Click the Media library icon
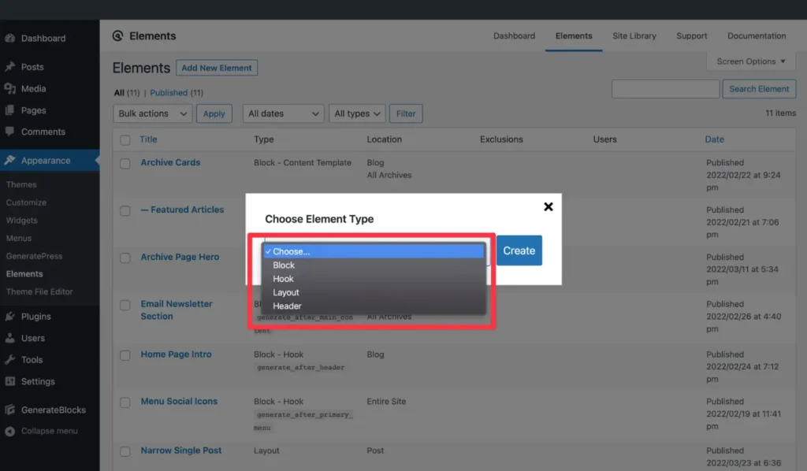 click(x=9, y=88)
